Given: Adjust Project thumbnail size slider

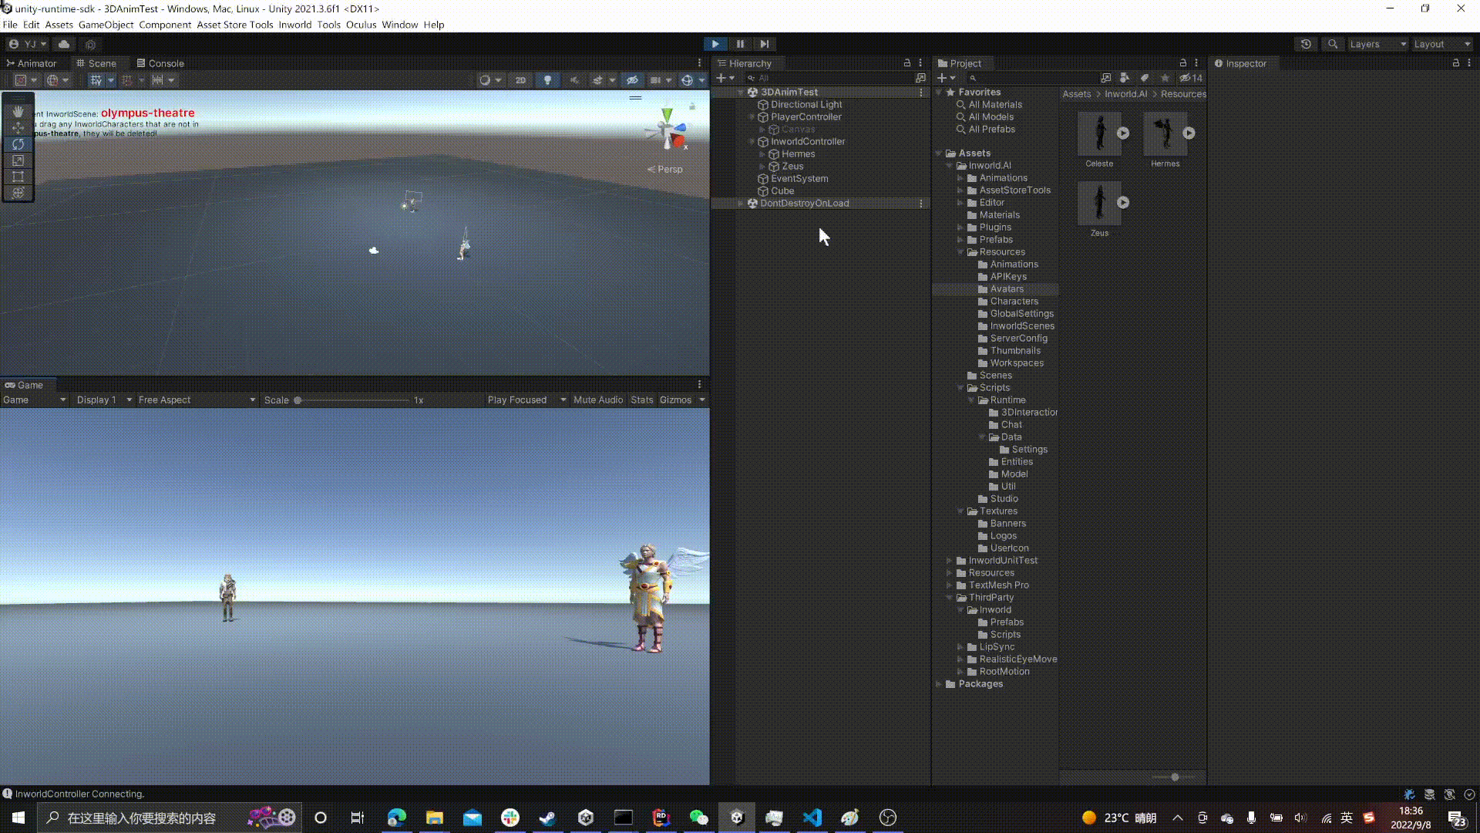Looking at the screenshot, I should click(1174, 777).
